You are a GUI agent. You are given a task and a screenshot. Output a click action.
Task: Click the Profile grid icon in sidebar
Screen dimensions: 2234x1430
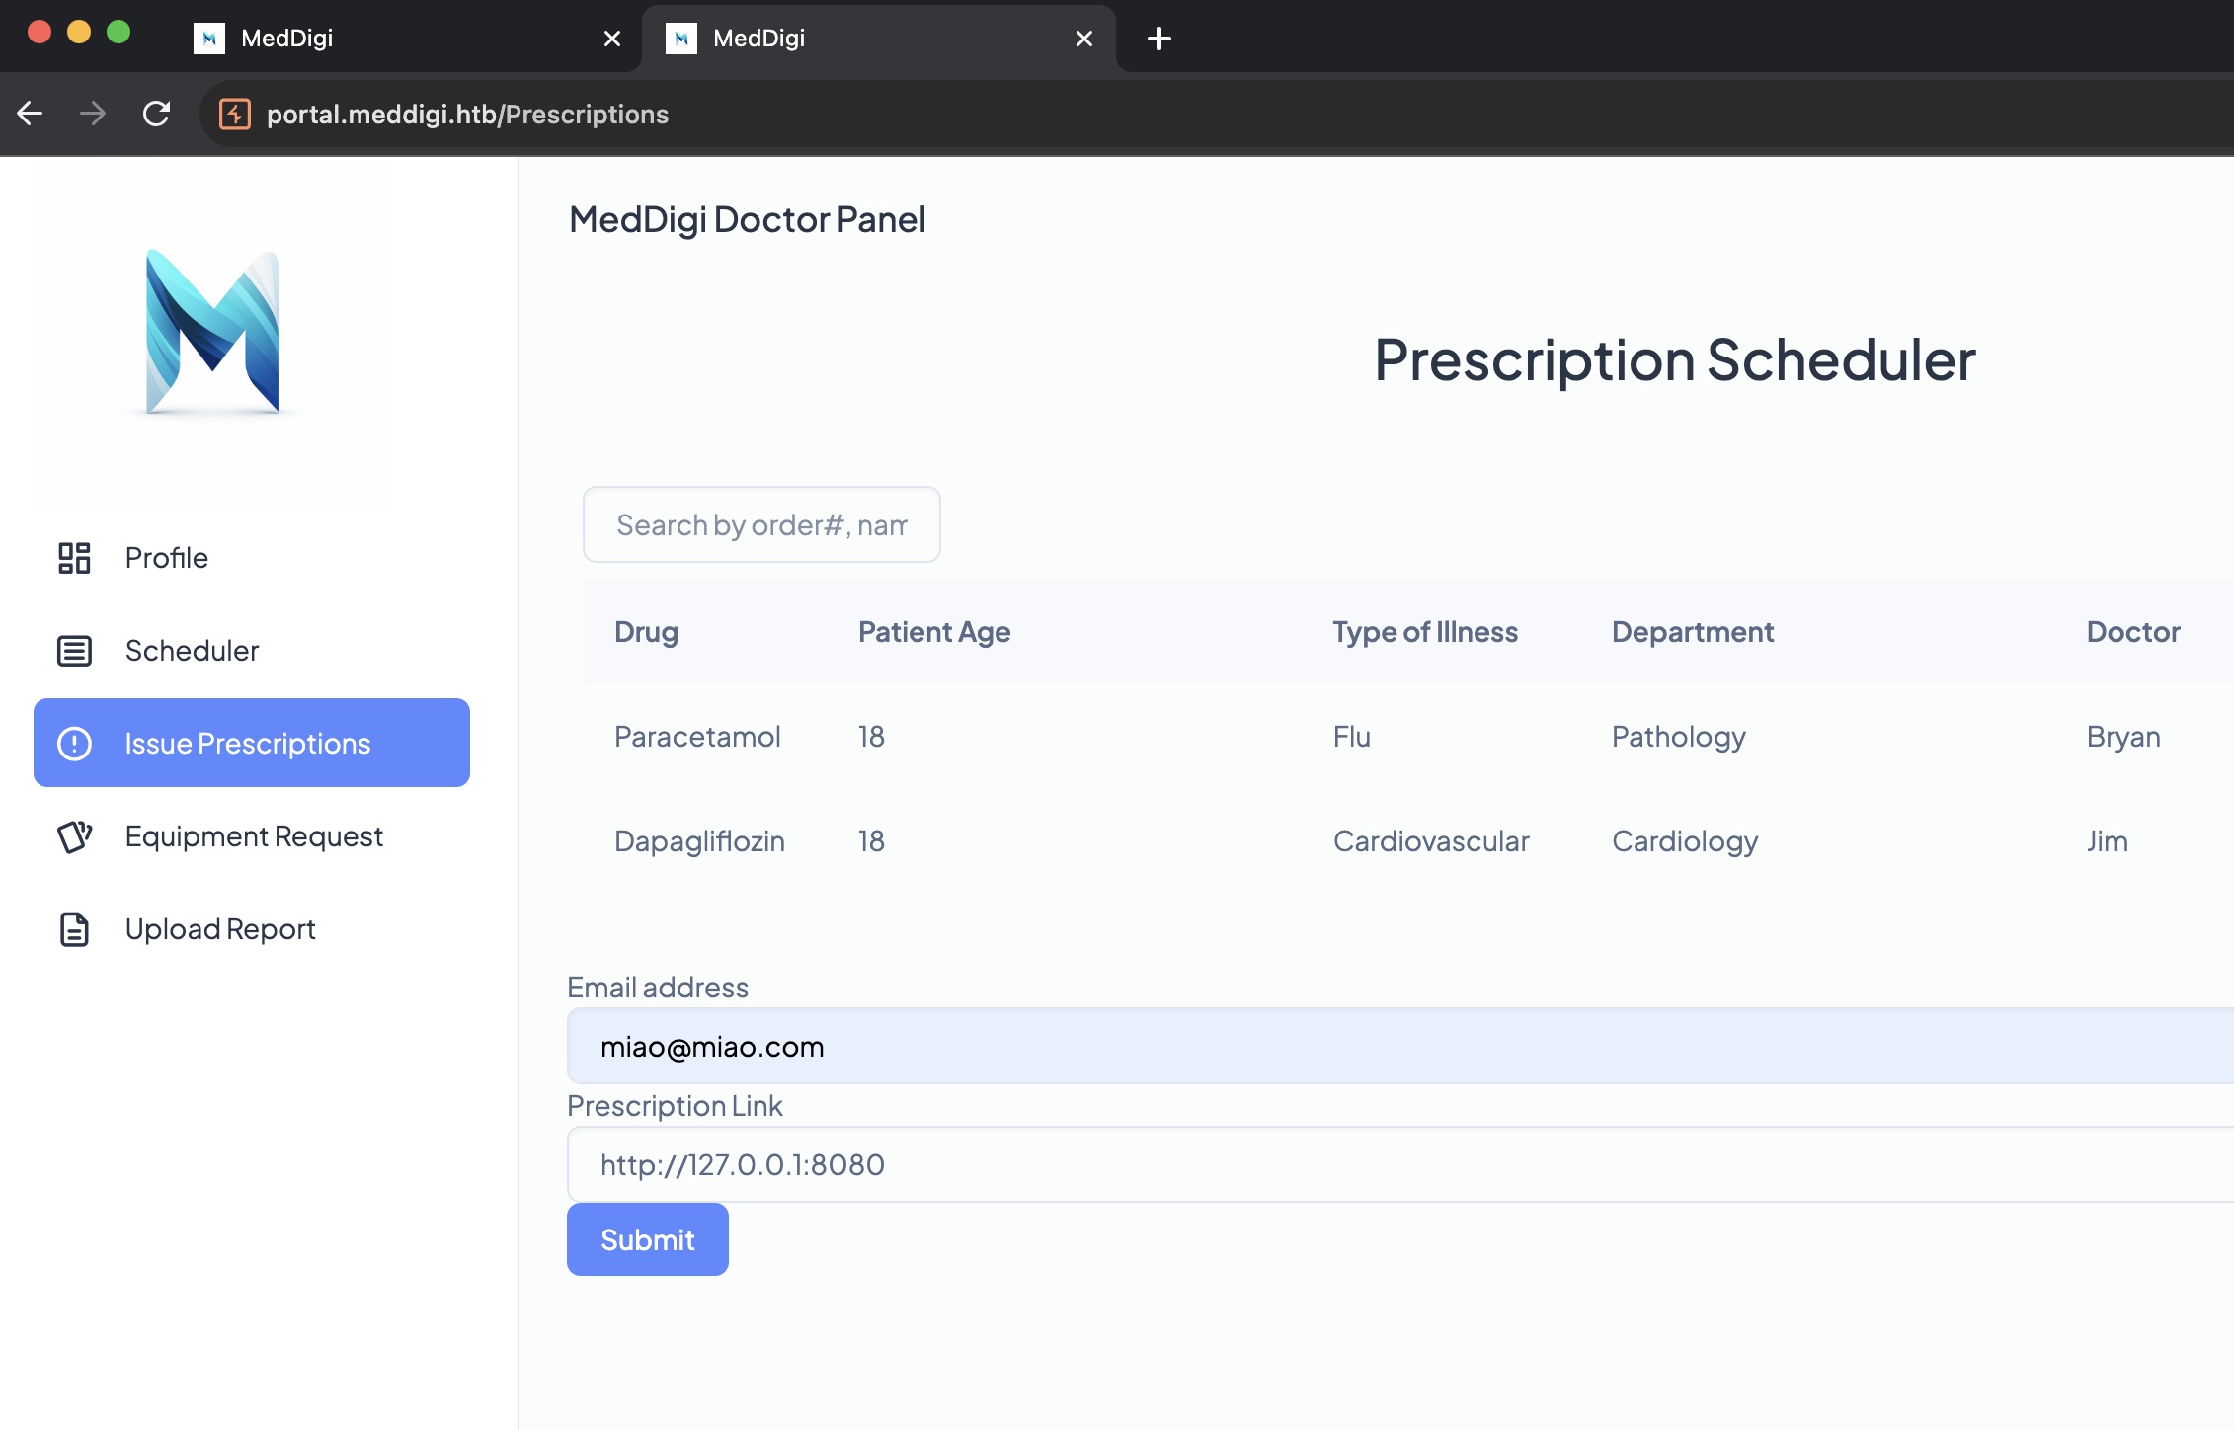(74, 558)
